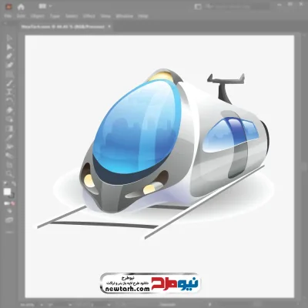Open the File menu
The image size is (308, 308).
tap(8, 16)
